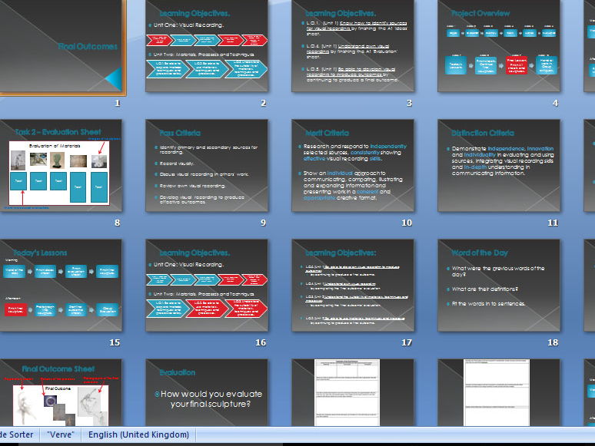Select the Final Outcome Sheet slide

61,392
